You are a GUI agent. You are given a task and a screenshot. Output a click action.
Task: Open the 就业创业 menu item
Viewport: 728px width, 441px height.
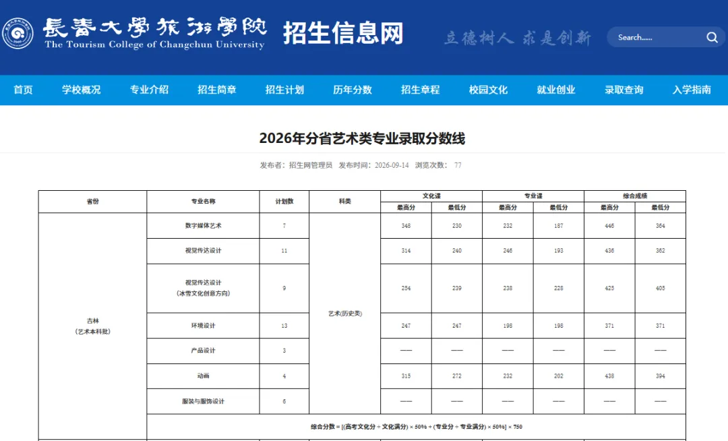[x=555, y=90]
